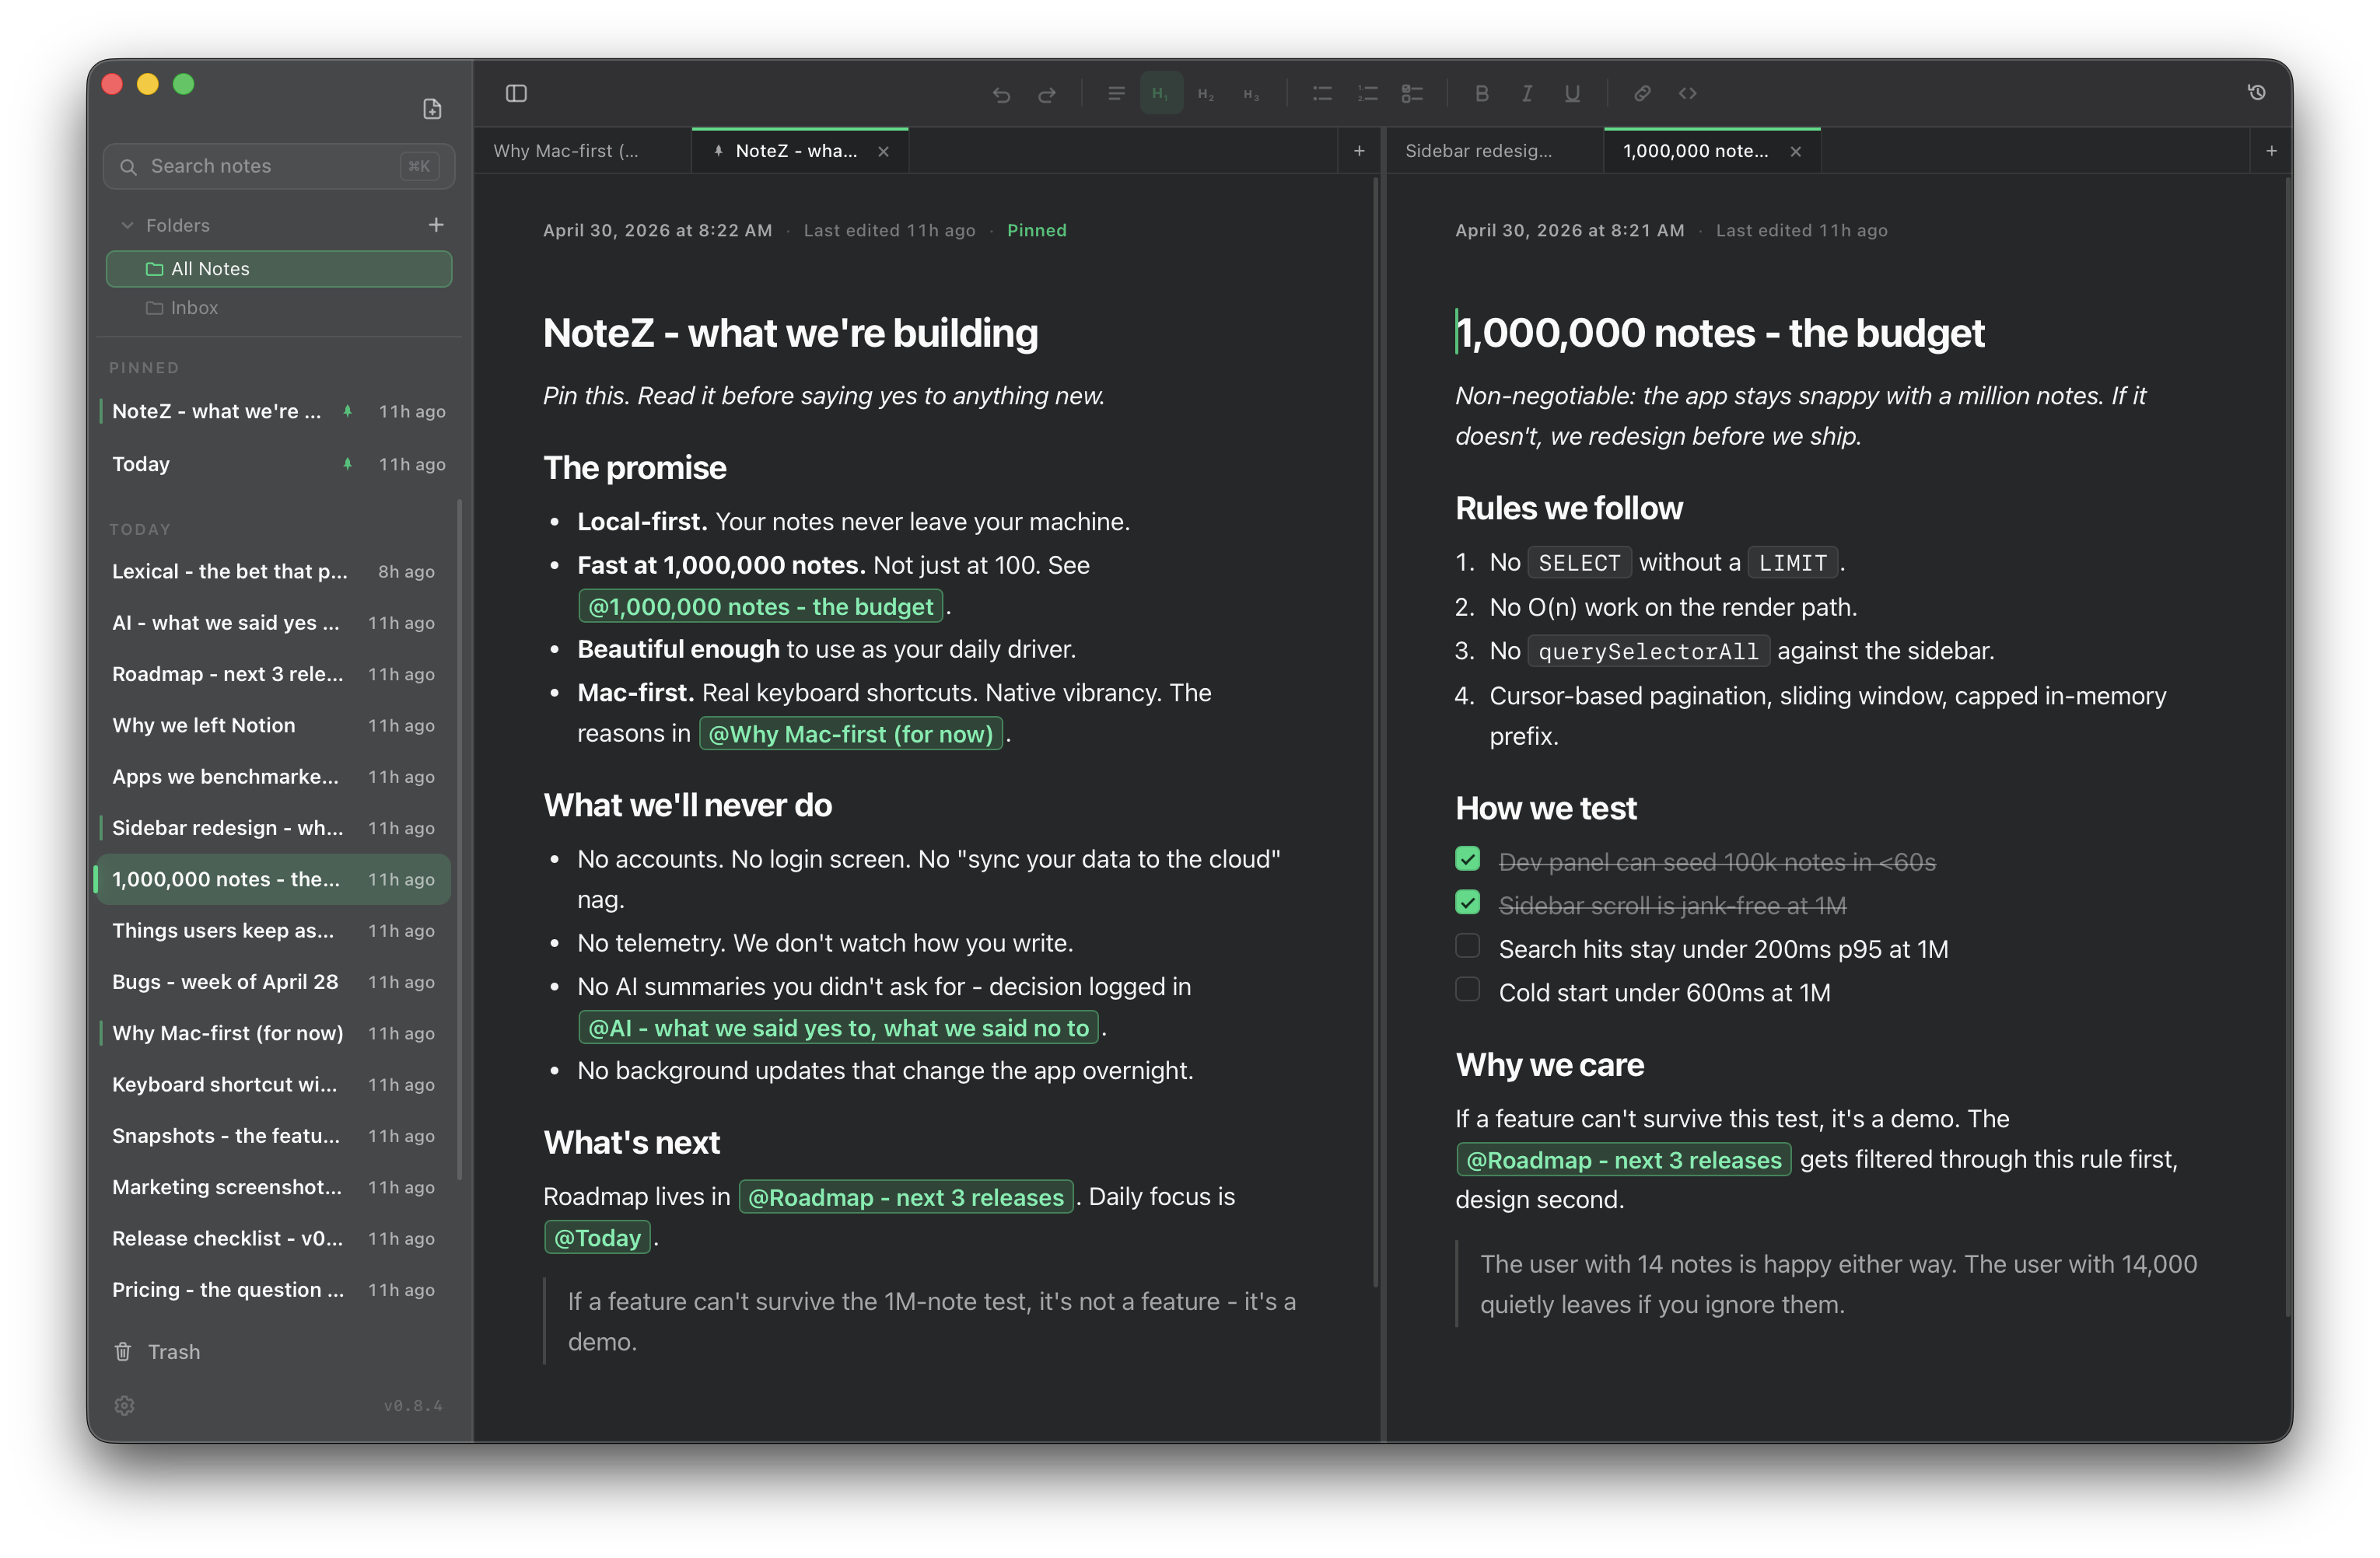The height and width of the screenshot is (1558, 2380).
Task: Open settings with the gear icon
Action: (x=124, y=1405)
